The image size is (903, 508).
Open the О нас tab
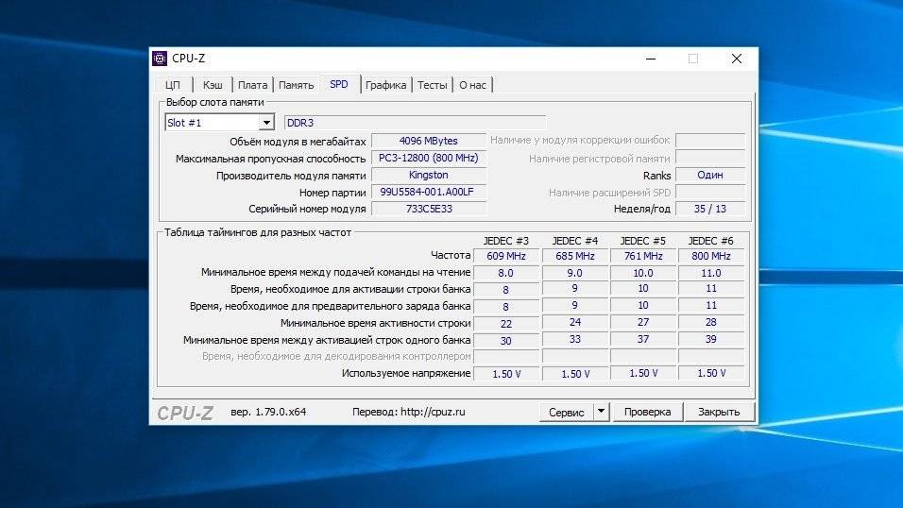click(472, 85)
